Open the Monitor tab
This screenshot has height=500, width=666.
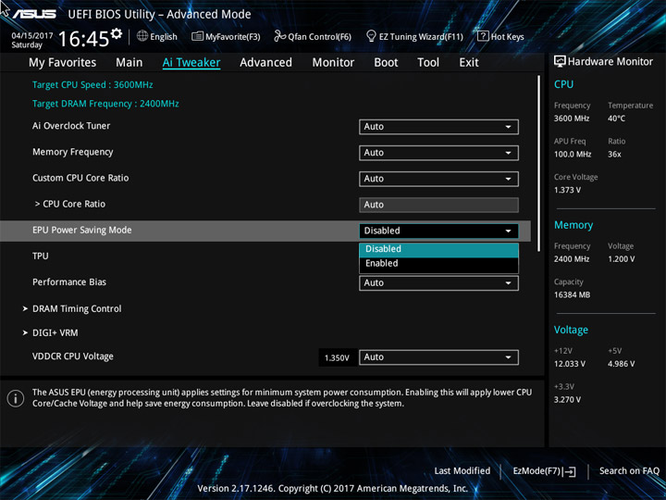click(333, 63)
